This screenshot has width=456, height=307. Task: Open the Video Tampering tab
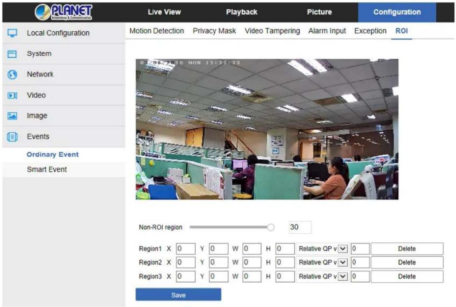tap(272, 31)
